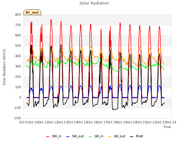
Task: Select the SW_in legend label
Action: [x=57, y=136]
